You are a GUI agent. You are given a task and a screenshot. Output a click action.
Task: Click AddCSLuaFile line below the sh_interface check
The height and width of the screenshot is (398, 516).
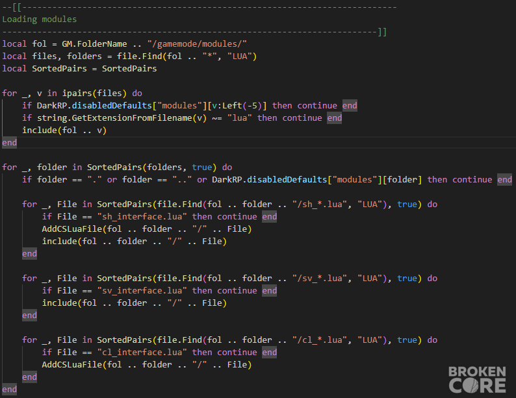pyautogui.click(x=147, y=229)
